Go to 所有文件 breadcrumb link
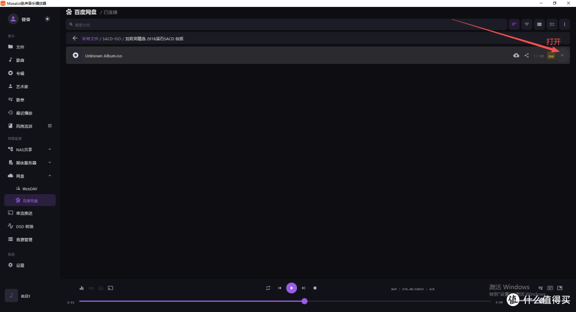 click(x=90, y=38)
